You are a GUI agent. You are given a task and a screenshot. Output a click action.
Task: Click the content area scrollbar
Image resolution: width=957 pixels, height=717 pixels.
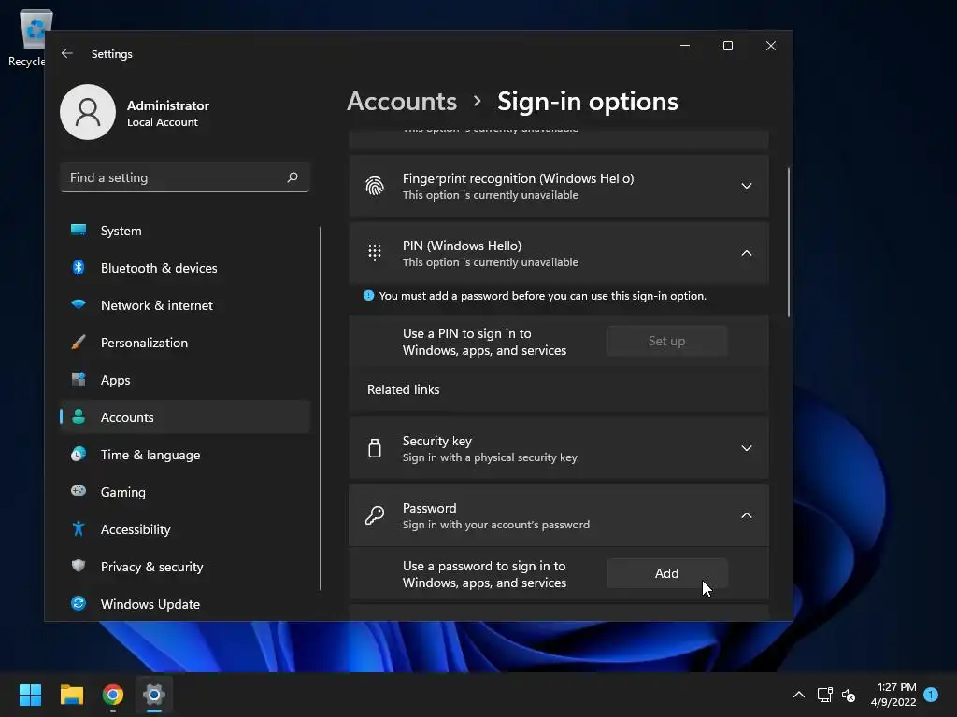789,243
